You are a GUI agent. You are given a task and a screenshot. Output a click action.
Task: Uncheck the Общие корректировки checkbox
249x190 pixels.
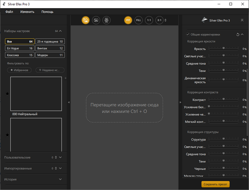188,35
